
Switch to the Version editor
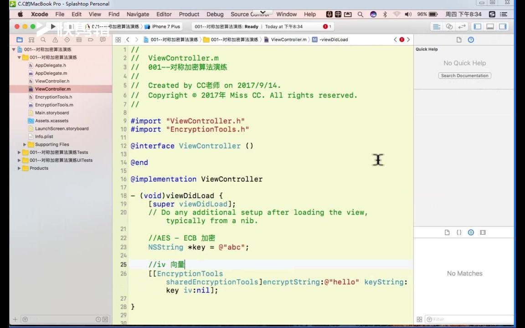(461, 26)
